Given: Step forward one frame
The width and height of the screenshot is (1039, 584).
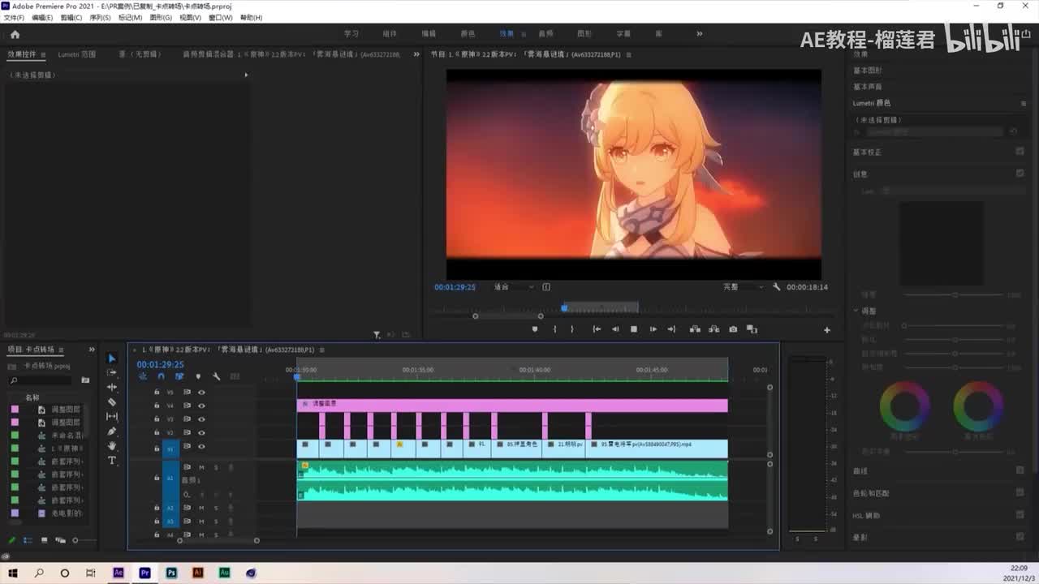Looking at the screenshot, I should 653,329.
